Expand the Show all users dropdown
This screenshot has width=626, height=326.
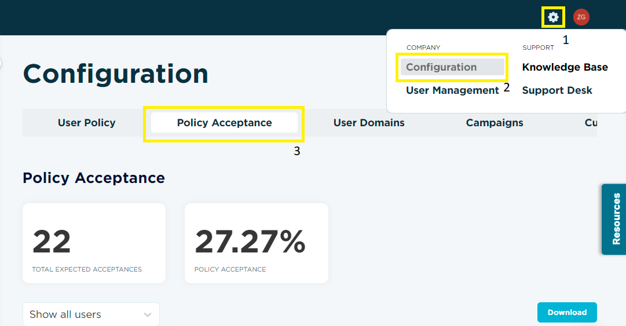coord(91,314)
